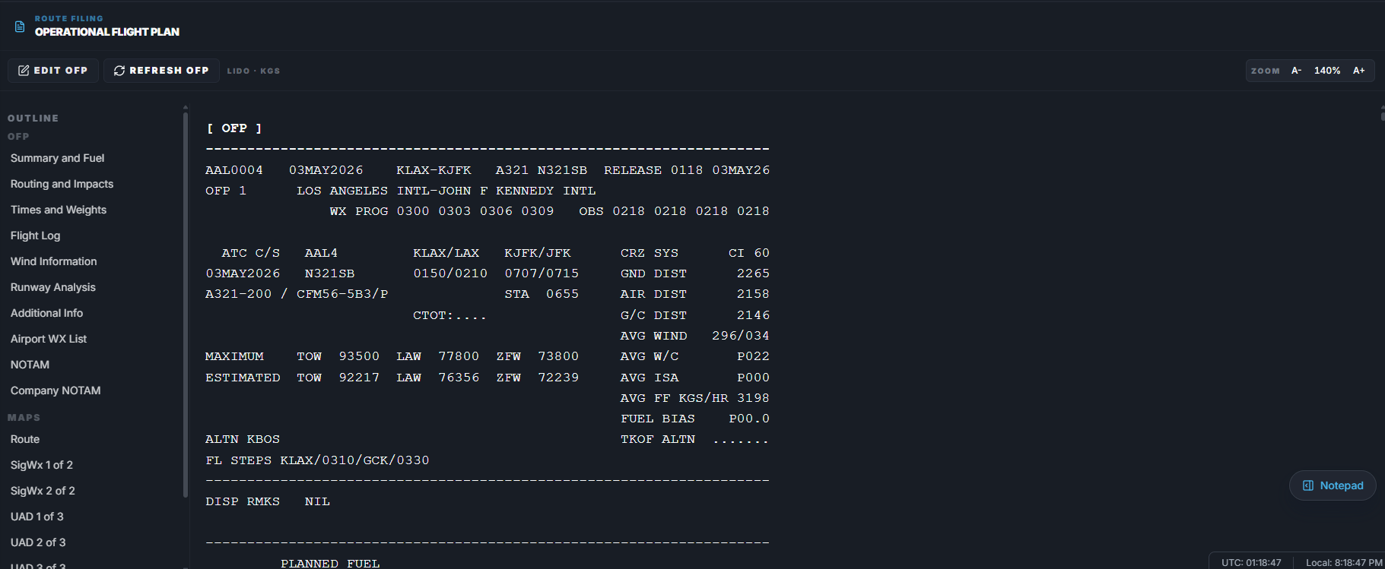The width and height of the screenshot is (1385, 569).
Task: Select Airport WX List in outline
Action: [x=49, y=339]
